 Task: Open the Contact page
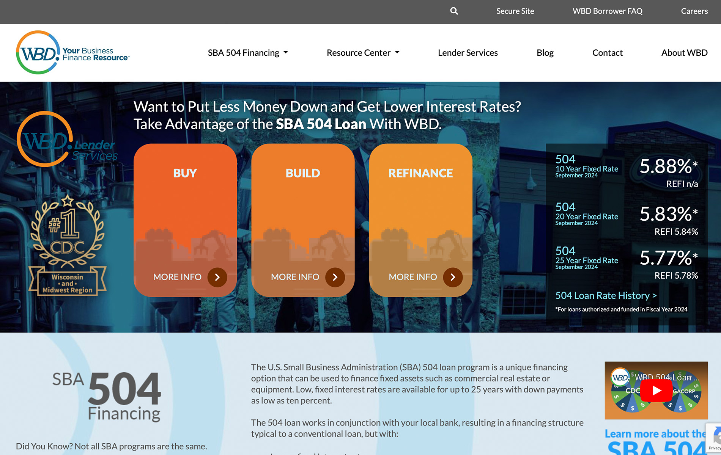pyautogui.click(x=607, y=53)
